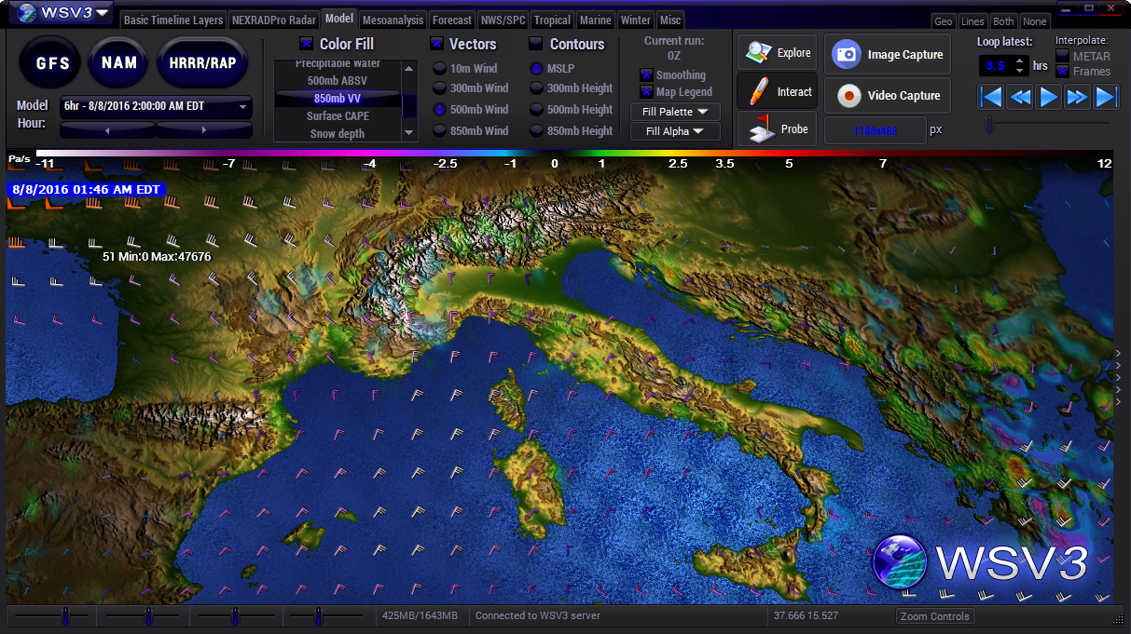Click the Image Capture camera button

[887, 54]
